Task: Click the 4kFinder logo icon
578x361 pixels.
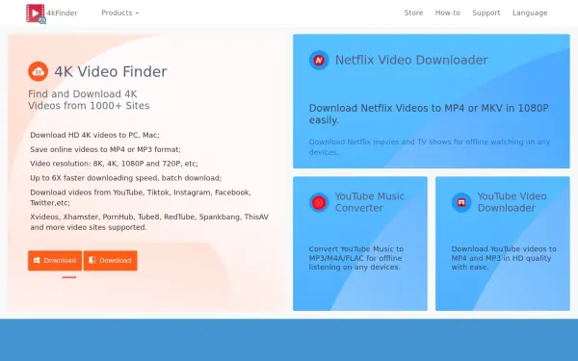Action: tap(36, 14)
